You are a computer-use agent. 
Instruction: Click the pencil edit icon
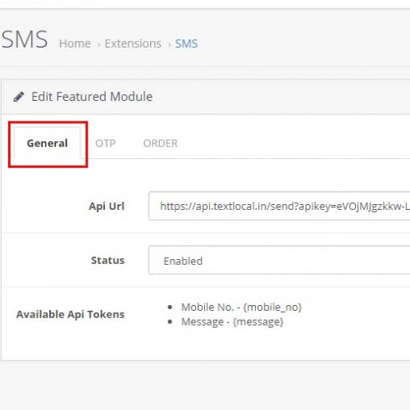(19, 97)
